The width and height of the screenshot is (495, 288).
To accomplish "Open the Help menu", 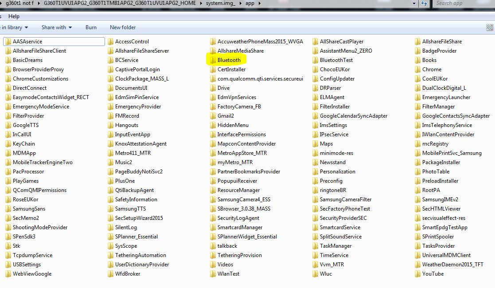I will click(x=14, y=16).
